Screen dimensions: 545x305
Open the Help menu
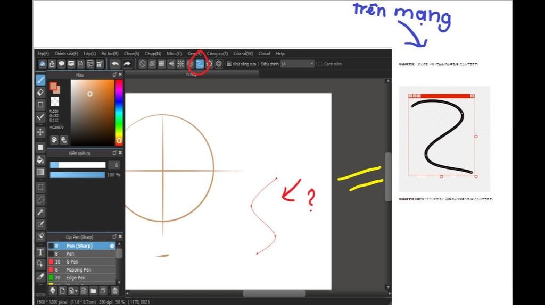(280, 54)
